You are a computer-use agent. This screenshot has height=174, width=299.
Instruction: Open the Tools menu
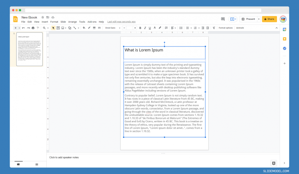tap(82, 22)
